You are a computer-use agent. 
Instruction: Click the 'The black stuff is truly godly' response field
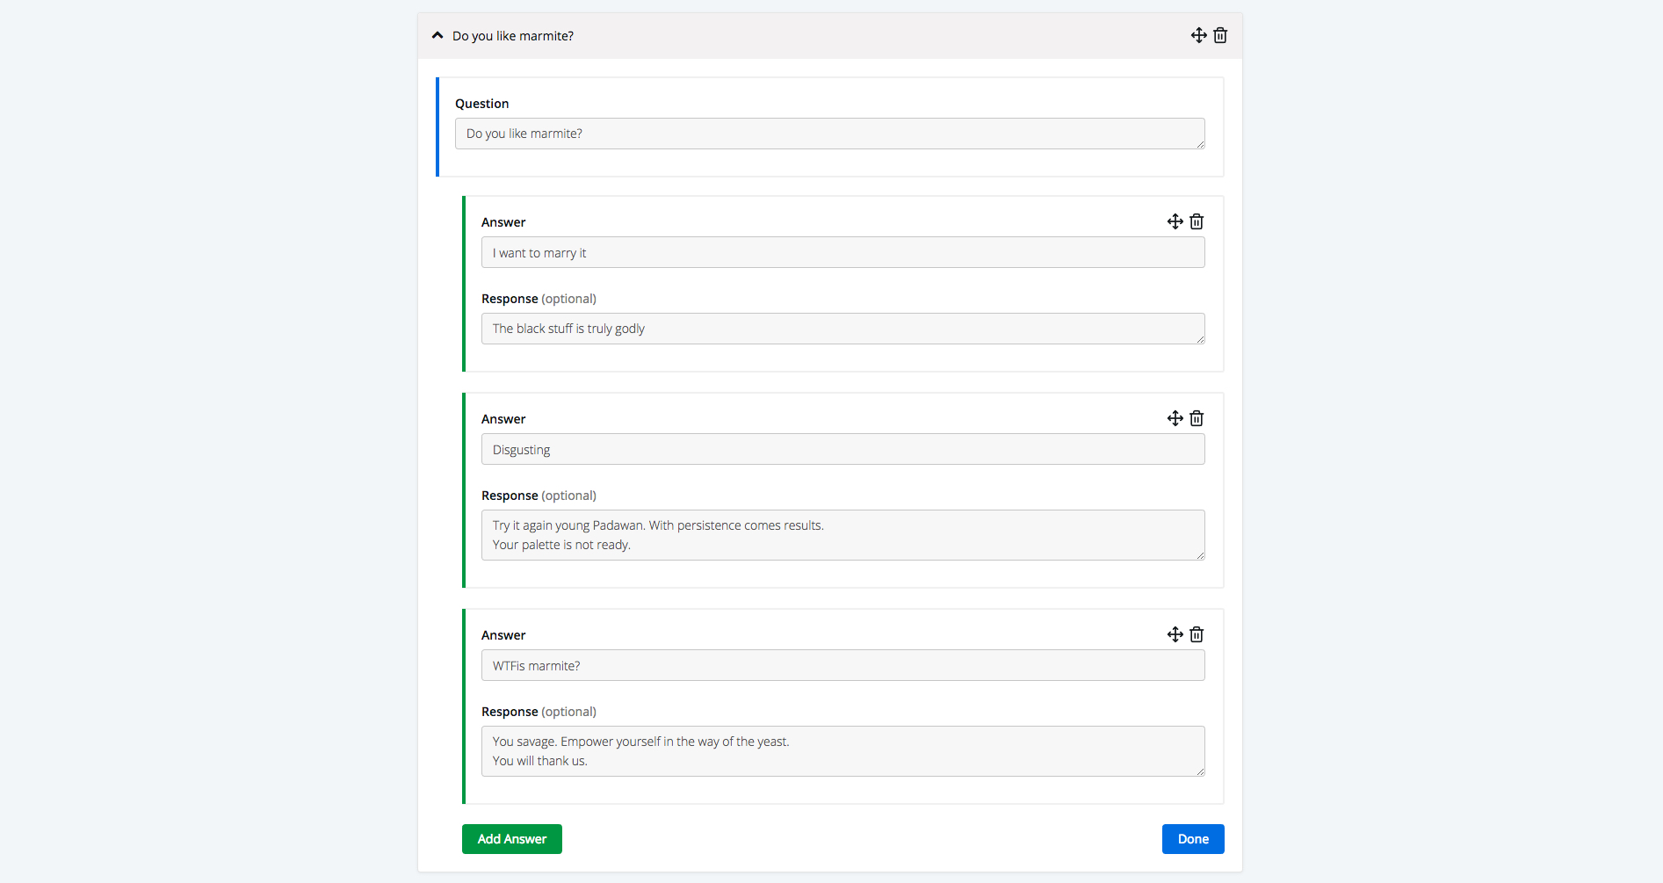[x=842, y=329]
